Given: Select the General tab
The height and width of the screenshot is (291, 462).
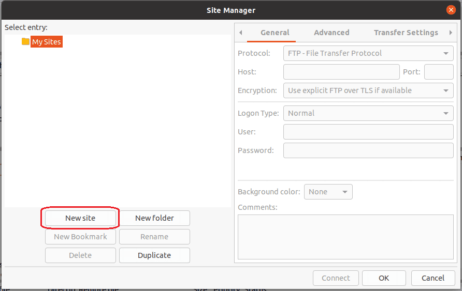Looking at the screenshot, I should (275, 33).
